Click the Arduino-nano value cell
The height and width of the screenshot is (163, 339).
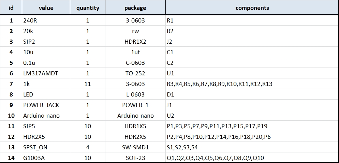pos(46,116)
